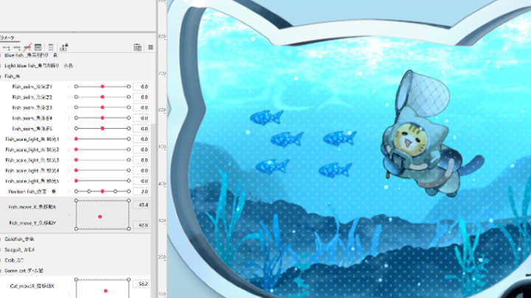Click the Fish_scale_light 4 slider handle
The width and height of the screenshot is (531, 298).
[76, 170]
